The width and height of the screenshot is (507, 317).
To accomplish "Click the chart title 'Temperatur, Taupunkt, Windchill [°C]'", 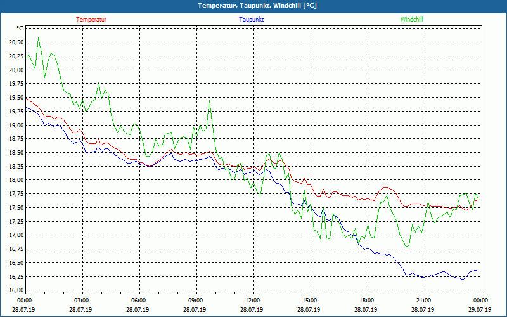I will pos(257,6).
